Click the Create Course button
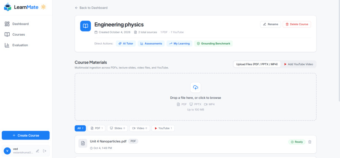340x158 pixels. (x=26, y=135)
